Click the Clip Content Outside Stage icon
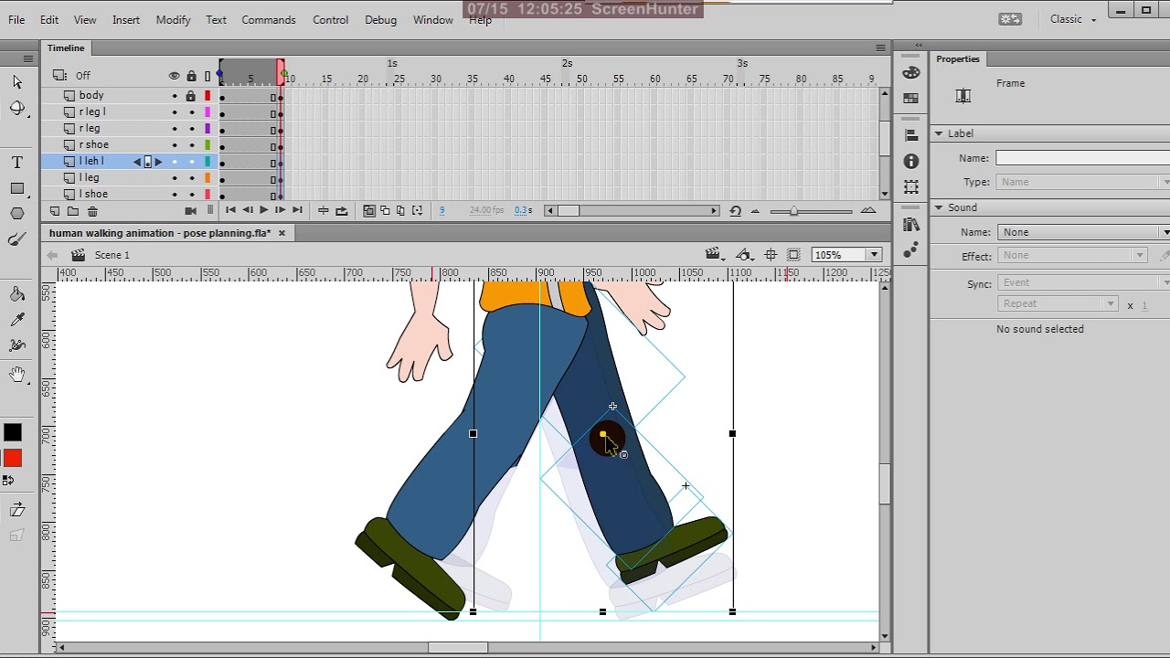Screen dimensions: 1170x658 pos(793,255)
